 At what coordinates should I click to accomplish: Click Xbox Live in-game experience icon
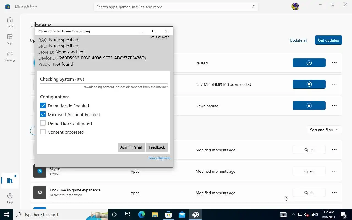(x=40, y=193)
